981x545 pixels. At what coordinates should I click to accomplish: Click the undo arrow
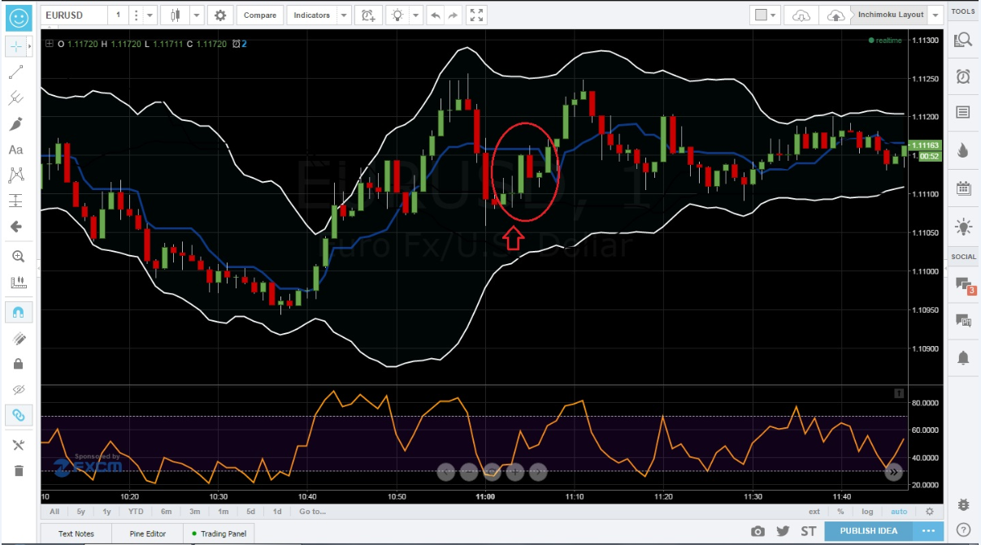[436, 15]
